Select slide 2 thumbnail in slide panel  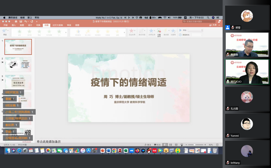[18, 64]
